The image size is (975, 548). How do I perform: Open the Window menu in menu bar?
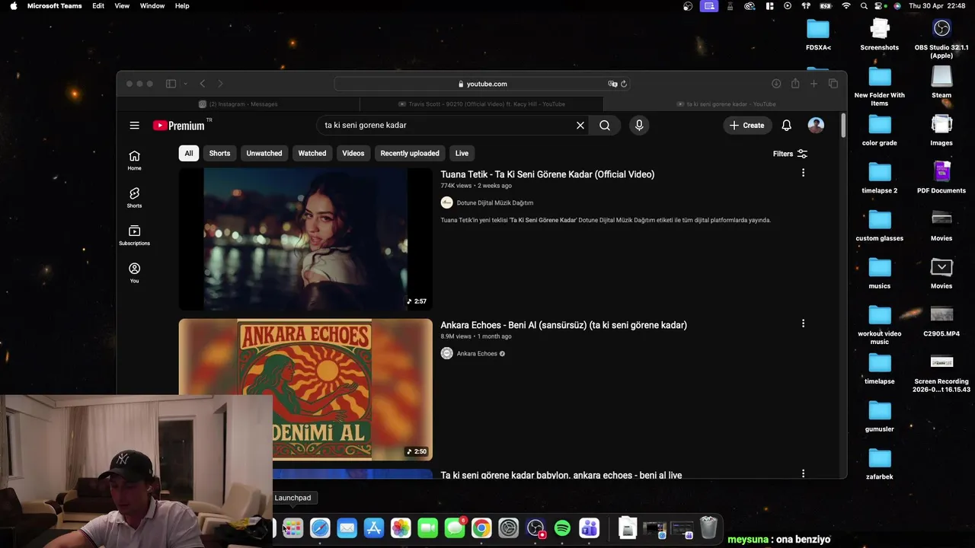(152, 5)
